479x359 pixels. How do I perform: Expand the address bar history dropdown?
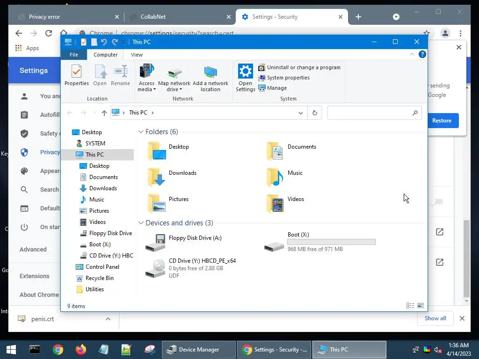pyautogui.click(x=301, y=113)
